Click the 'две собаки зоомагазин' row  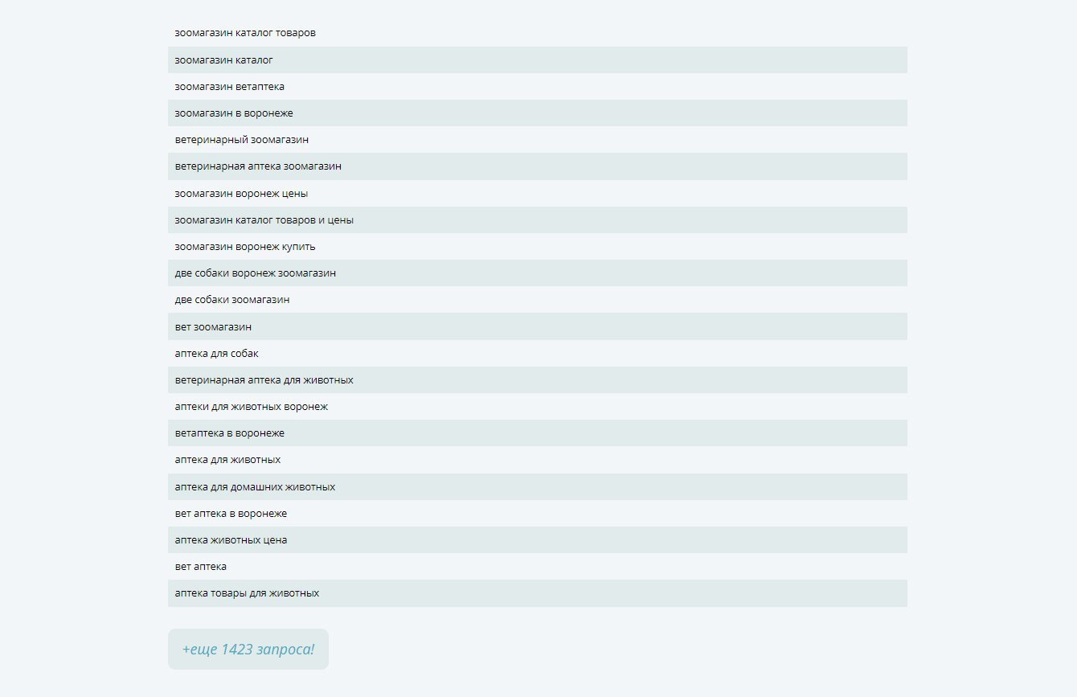[x=538, y=300]
